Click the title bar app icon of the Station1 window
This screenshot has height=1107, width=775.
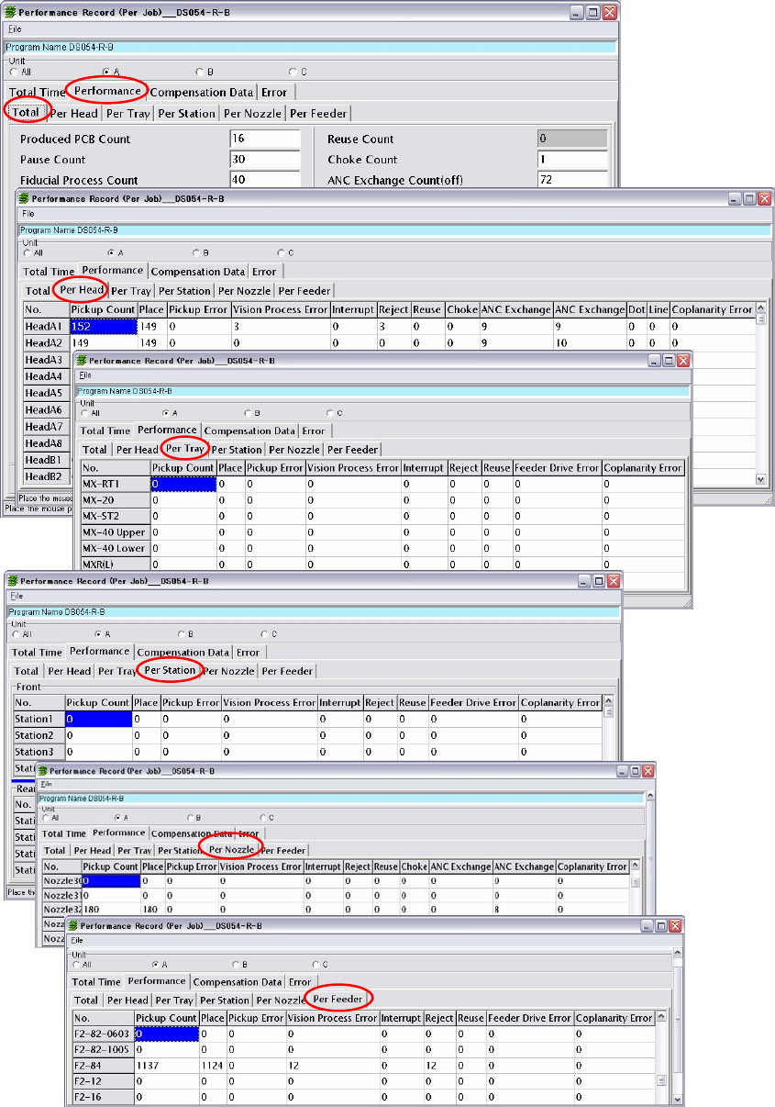click(x=13, y=581)
